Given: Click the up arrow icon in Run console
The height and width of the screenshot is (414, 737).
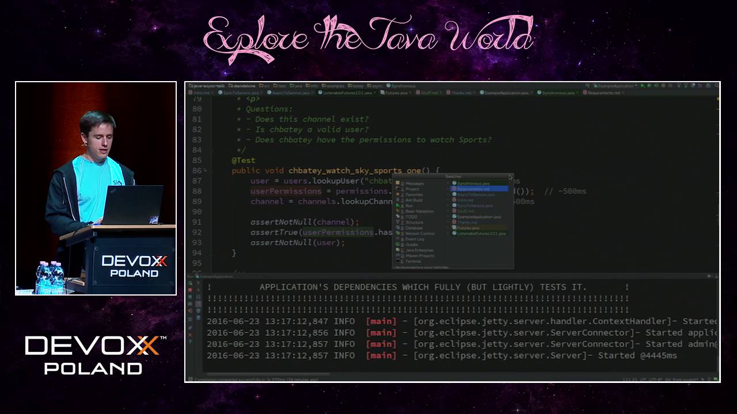Looking at the screenshot, I should tap(198, 283).
